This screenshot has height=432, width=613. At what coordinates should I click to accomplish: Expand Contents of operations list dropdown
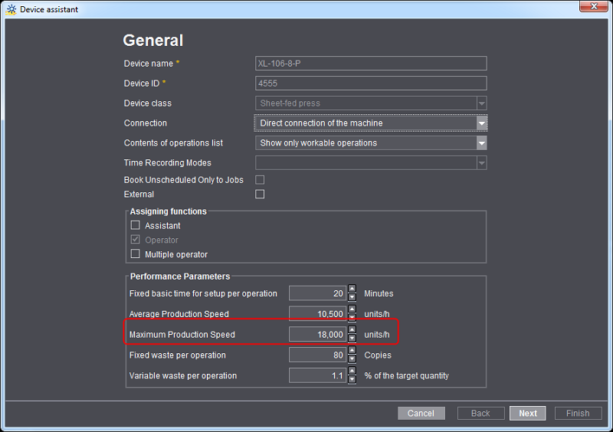pyautogui.click(x=481, y=143)
